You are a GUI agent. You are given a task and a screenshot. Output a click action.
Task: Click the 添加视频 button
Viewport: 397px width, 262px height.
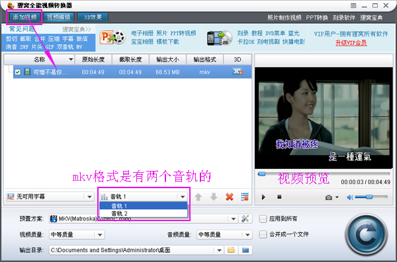pos(24,17)
